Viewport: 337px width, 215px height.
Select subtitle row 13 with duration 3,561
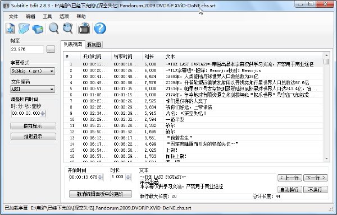(193, 138)
